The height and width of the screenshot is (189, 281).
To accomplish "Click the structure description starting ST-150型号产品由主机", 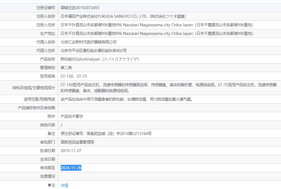I will pos(169,88).
